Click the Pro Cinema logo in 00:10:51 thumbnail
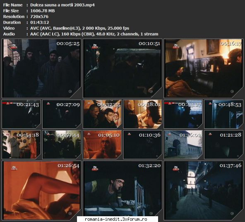The image size is (245, 222). click(95, 46)
